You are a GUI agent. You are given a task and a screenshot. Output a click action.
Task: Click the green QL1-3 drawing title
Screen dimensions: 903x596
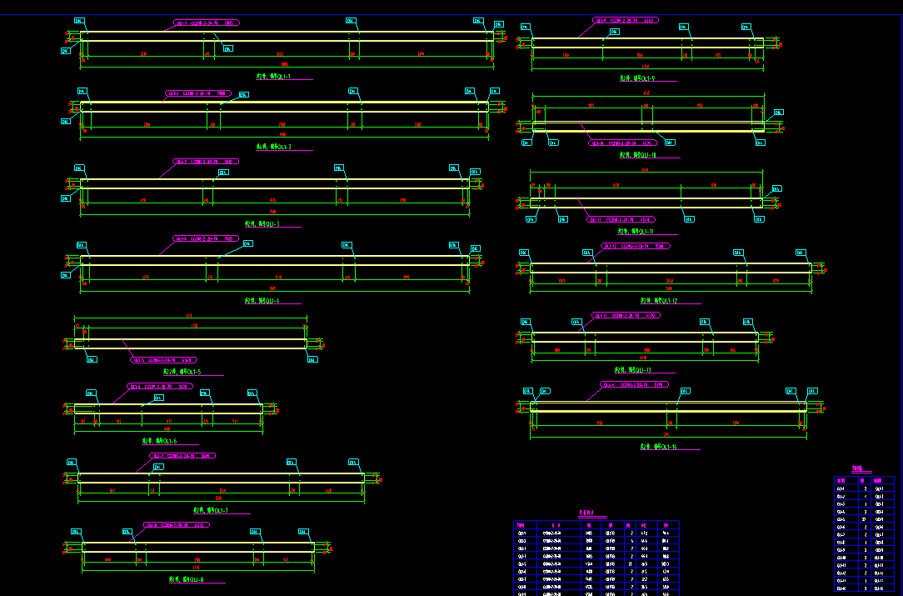tap(262, 223)
